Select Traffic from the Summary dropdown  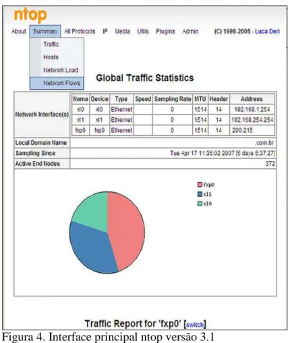(51, 44)
